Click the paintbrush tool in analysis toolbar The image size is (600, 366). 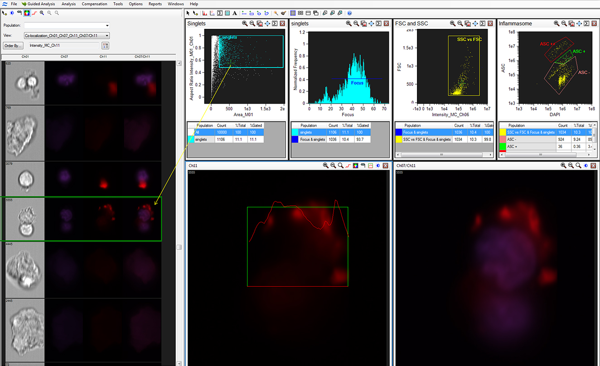(284, 13)
